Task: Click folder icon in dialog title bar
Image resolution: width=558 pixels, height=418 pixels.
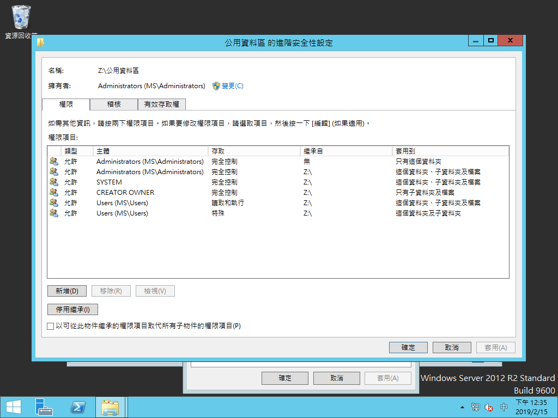Action: pos(40,42)
